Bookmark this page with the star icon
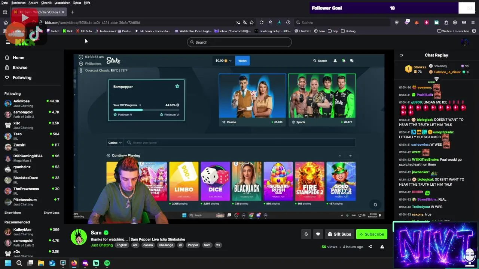479x269 pixels. point(251,22)
